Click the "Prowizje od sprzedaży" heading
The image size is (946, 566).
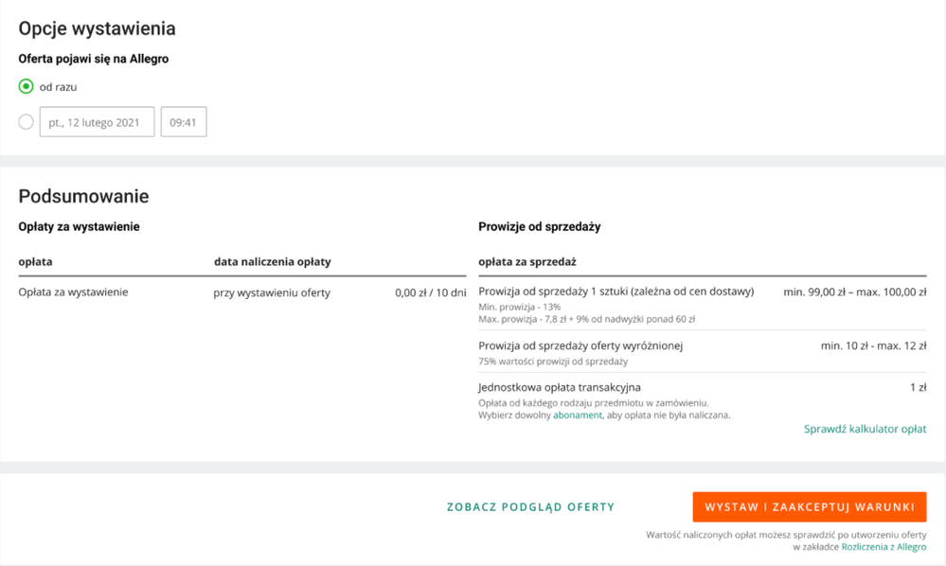click(540, 226)
